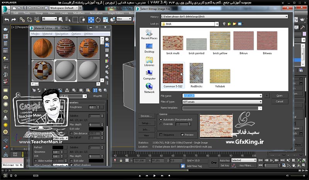
Task: Toggle Window/Crossing selection mode icon
Action: click(82, 20)
